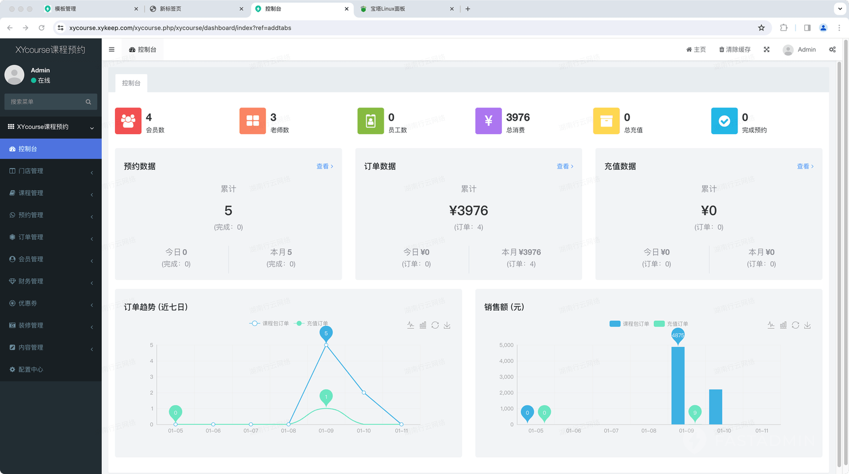Open 配置中心 in the sidebar
This screenshot has height=474, width=849.
(x=31, y=370)
